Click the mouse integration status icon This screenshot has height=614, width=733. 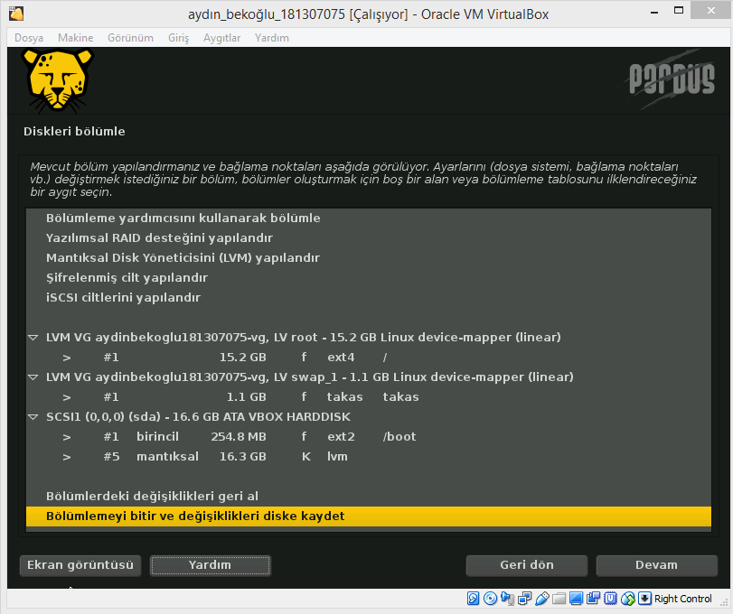click(628, 598)
